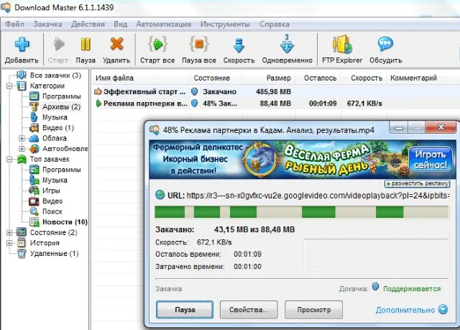
Task: Collapse the Категории tree node
Action: coord(9,86)
